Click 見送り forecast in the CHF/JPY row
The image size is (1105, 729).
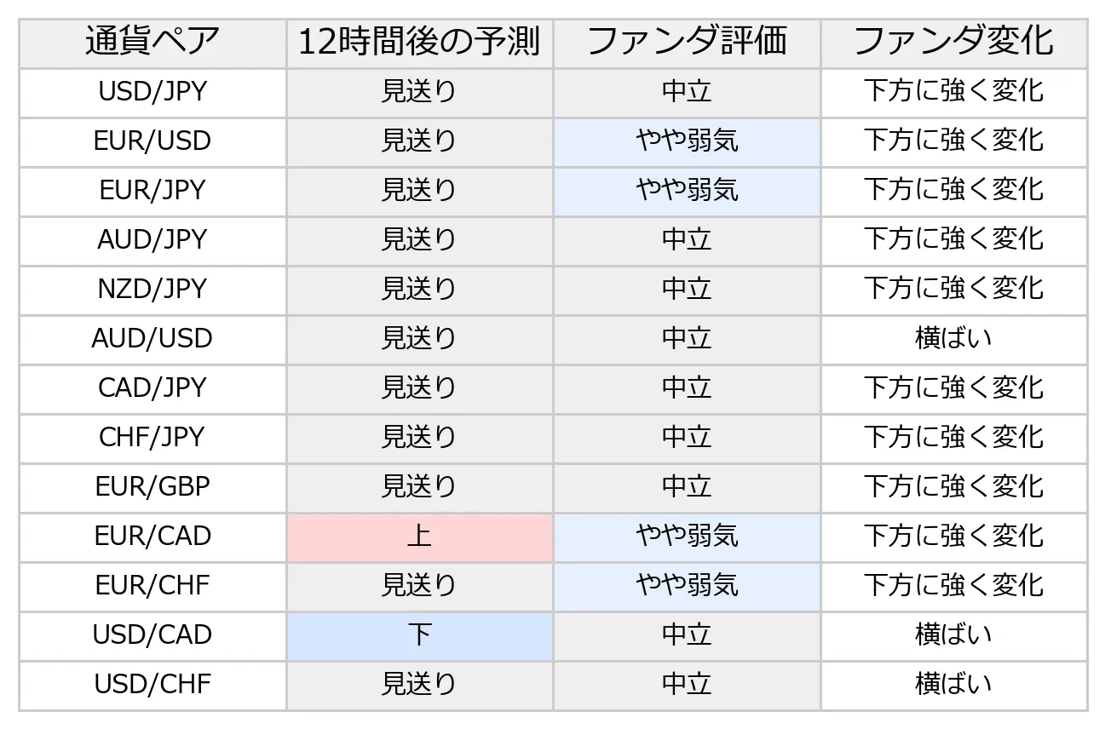(420, 438)
